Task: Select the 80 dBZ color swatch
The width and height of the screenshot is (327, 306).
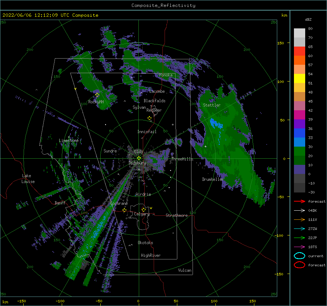Action: [299, 33]
